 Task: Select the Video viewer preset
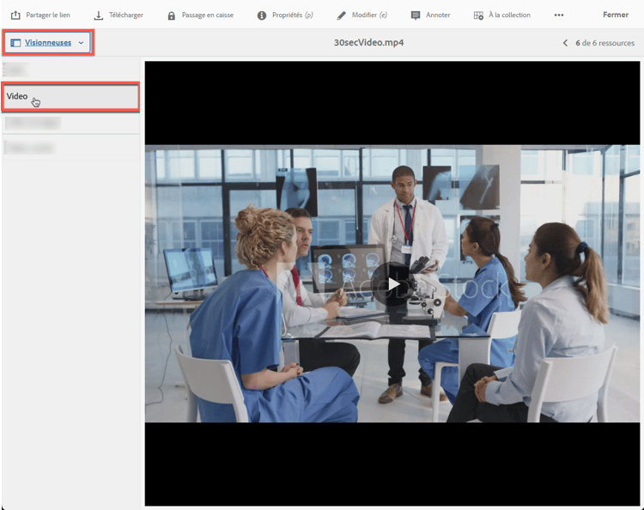70,97
